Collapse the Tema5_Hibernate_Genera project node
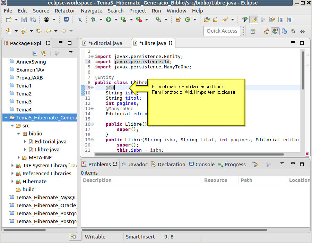Viewport: 312px width, 243px height. pos(6,118)
